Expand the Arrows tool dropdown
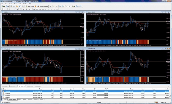This screenshot has height=104, width=172. [x=31, y=9]
